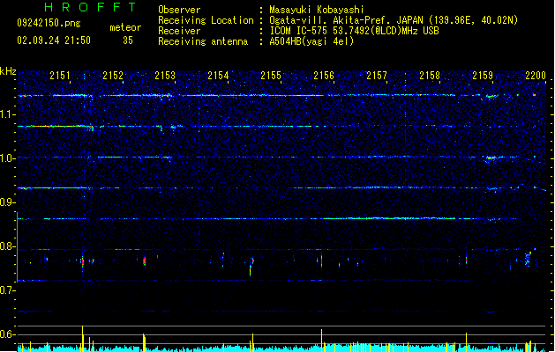555x352 pixels.
Task: Click the 0.6 kHz axis label
Action: coord(8,334)
